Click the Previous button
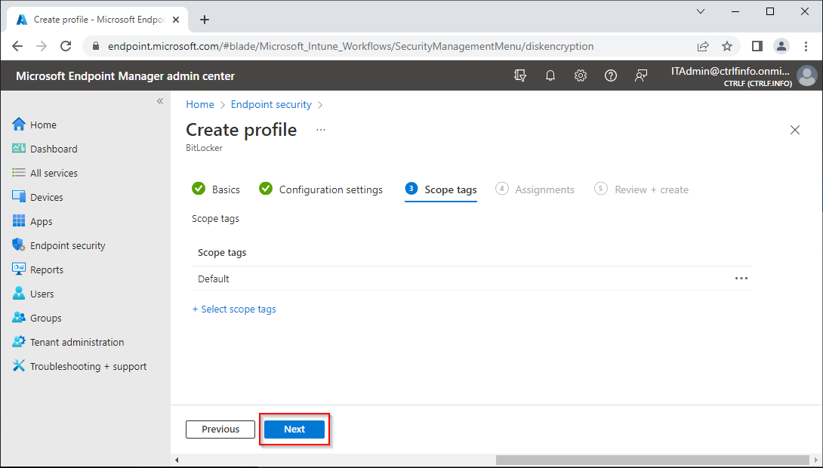This screenshot has width=823, height=468. [220, 430]
